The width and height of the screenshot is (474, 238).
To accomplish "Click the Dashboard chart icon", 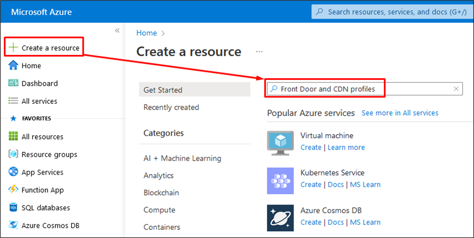I will pos(13,83).
